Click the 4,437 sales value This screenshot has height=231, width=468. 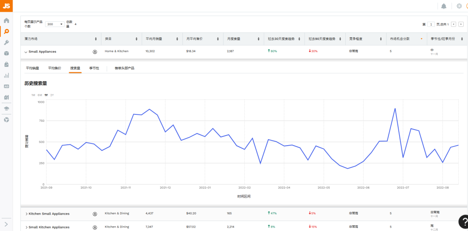coord(149,213)
